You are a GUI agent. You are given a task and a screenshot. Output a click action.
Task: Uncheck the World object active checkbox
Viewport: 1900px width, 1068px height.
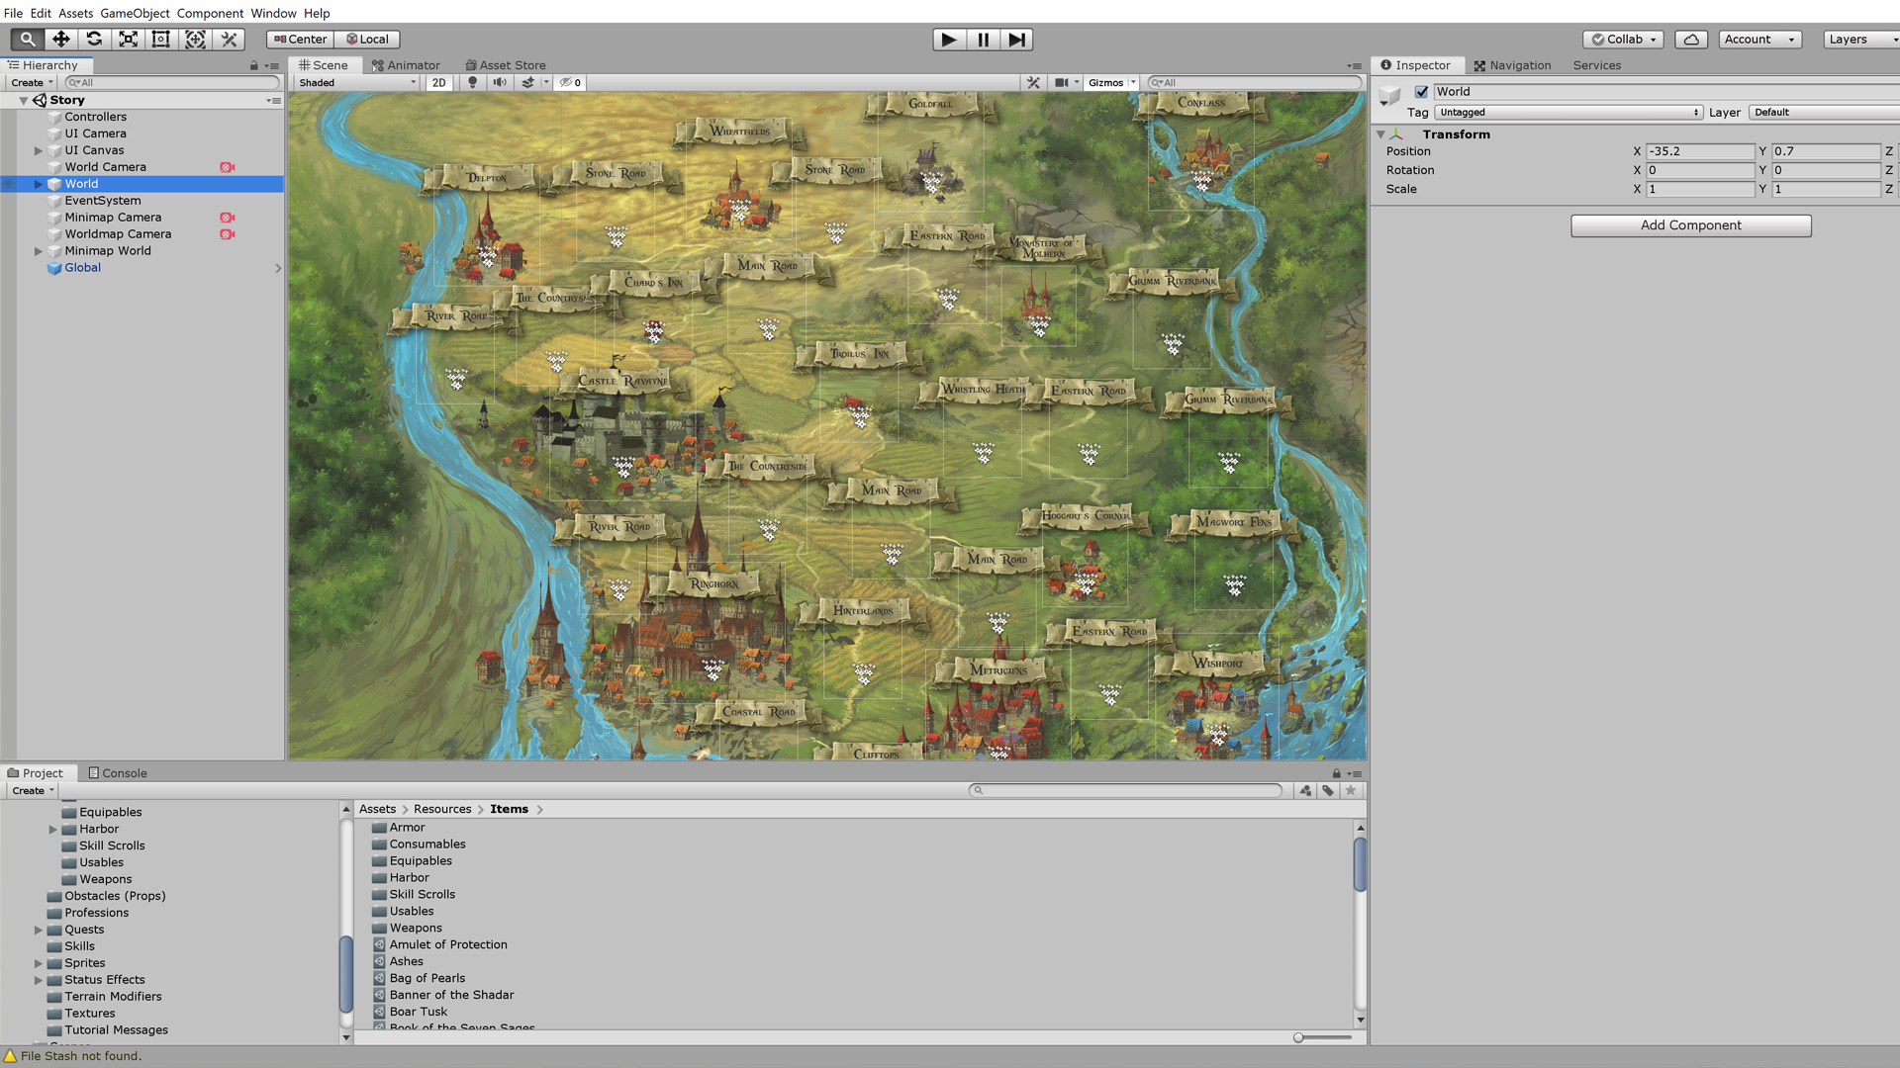point(1421,92)
